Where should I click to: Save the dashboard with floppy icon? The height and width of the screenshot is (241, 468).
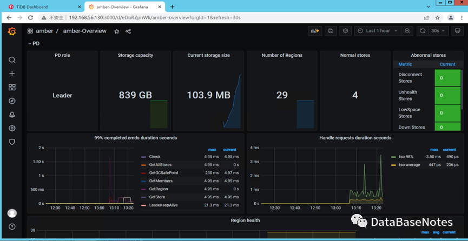tap(331, 31)
